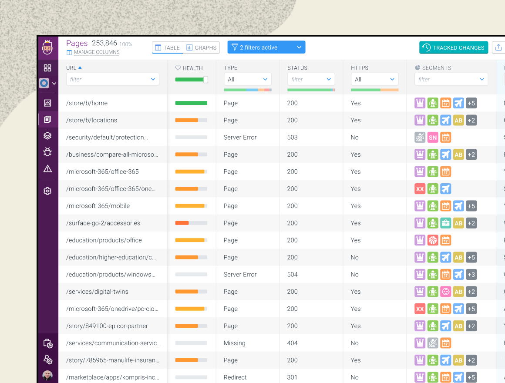Select the Pages sidebar icon
Image resolution: width=505 pixels, height=383 pixels.
click(47, 119)
